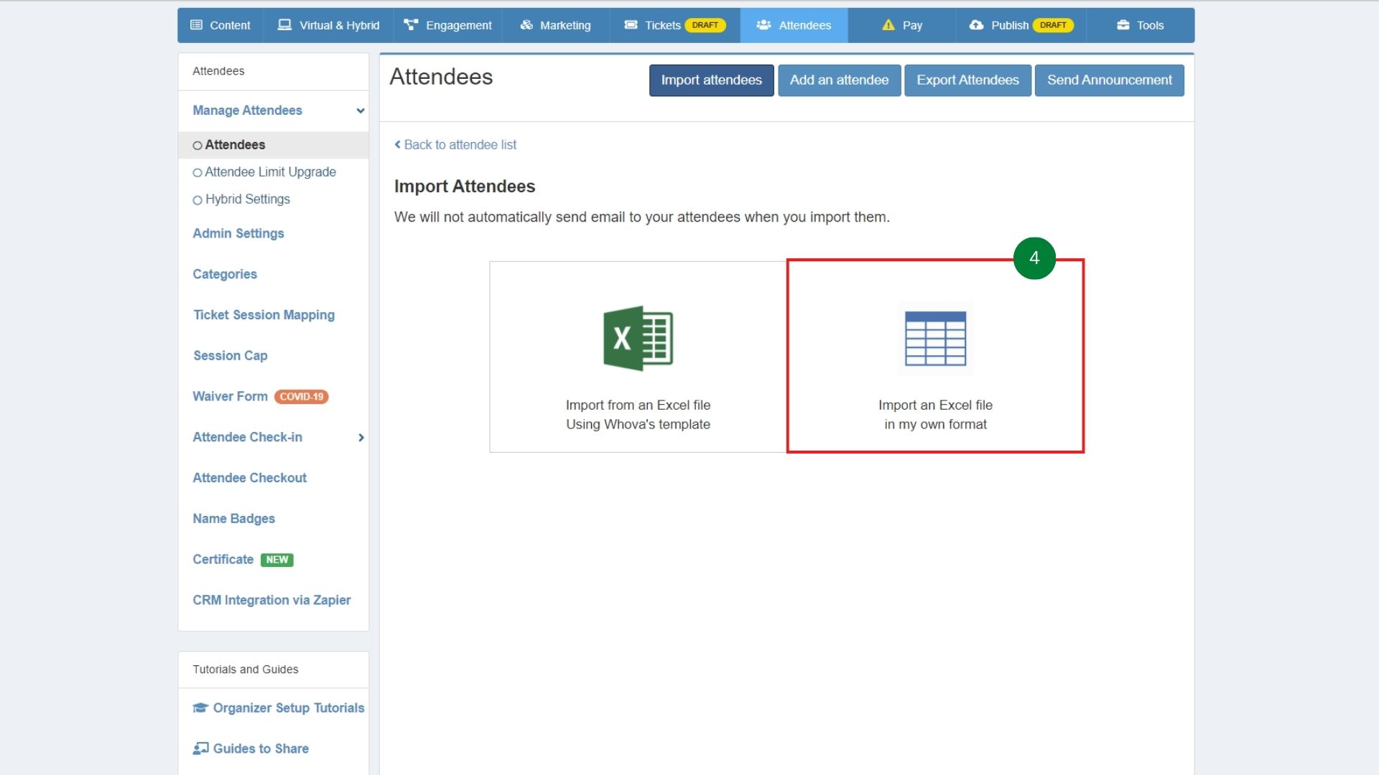Select the Attendees circle bullet in sidebar
Viewport: 1379px width, 775px height.
tap(197, 146)
